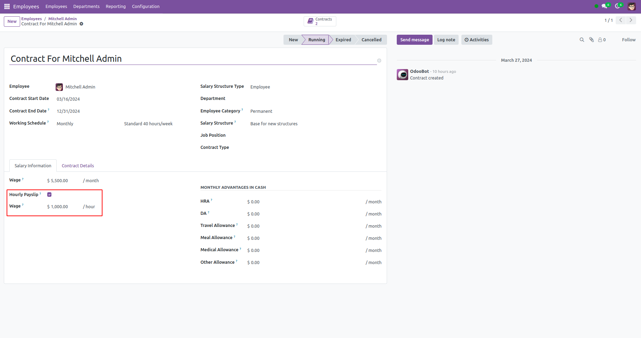
Task: Open the apps grid home menu icon
Action: click(7, 7)
